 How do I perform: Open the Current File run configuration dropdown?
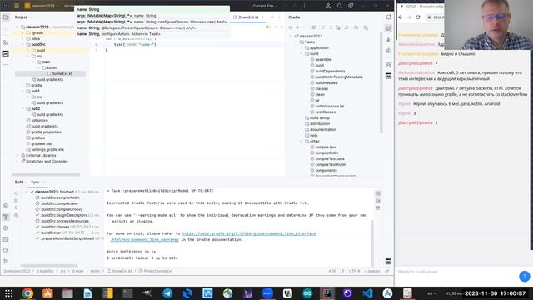tap(265, 6)
